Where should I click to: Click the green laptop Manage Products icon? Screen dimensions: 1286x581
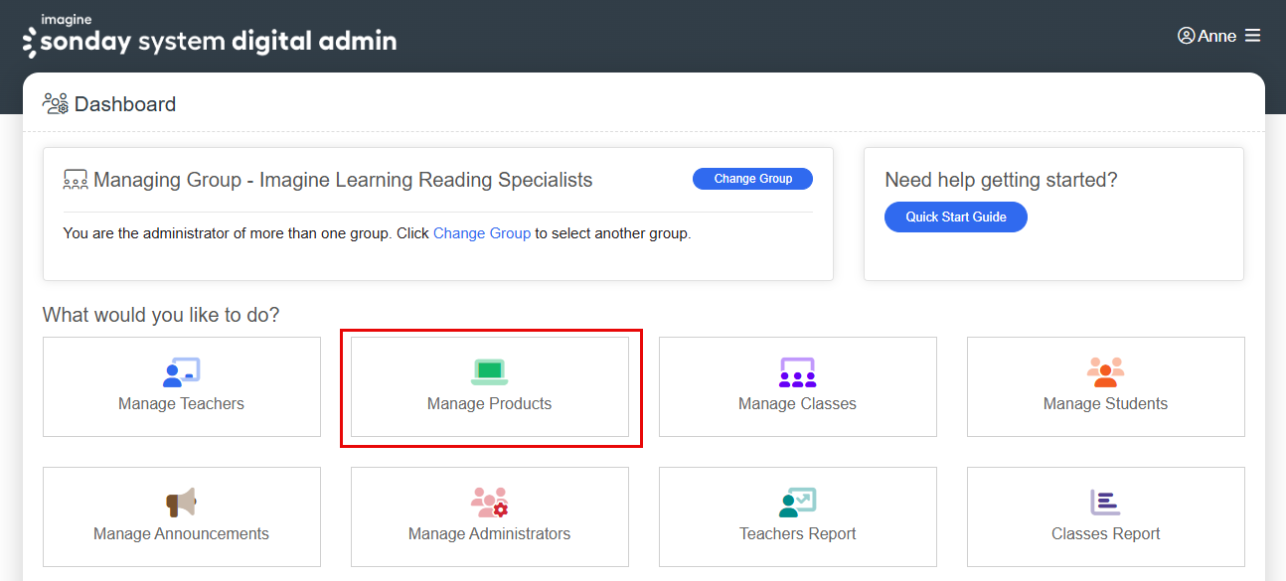tap(489, 372)
